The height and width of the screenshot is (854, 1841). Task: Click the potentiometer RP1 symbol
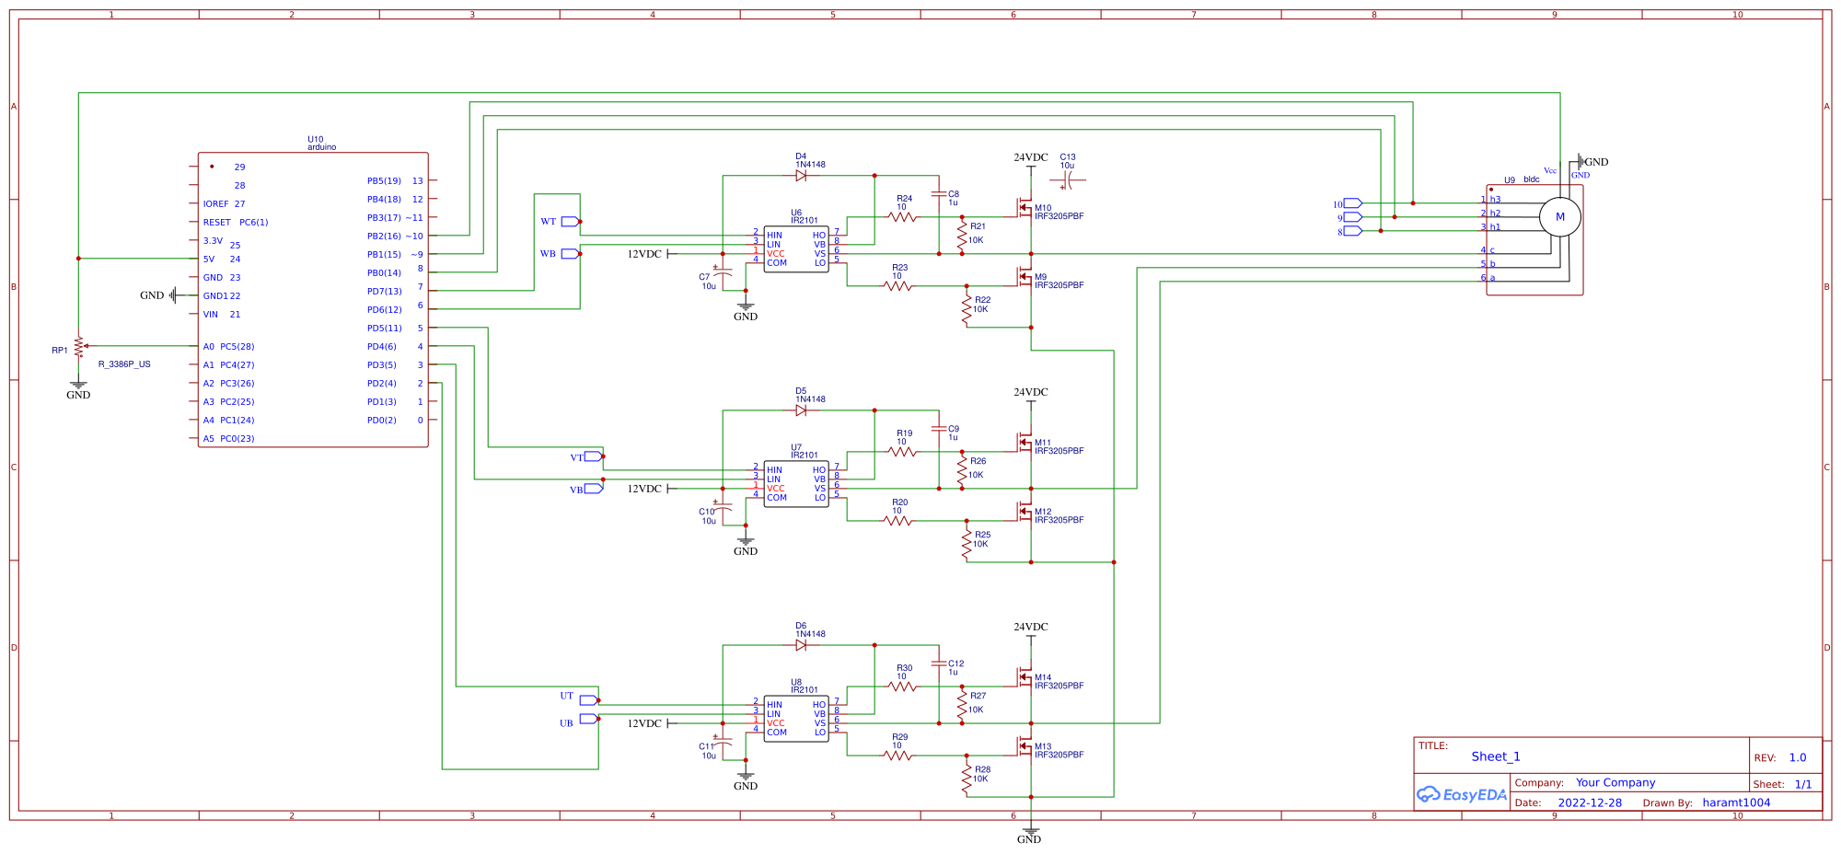pyautogui.click(x=78, y=347)
